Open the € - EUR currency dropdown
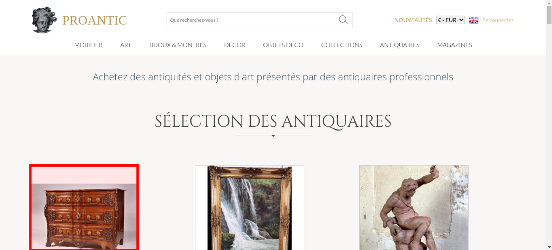This screenshot has width=552, height=250. 450,20
